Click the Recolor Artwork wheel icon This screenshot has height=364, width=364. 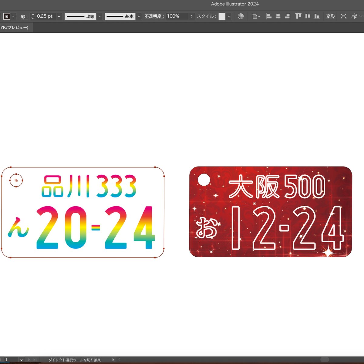coord(241,16)
